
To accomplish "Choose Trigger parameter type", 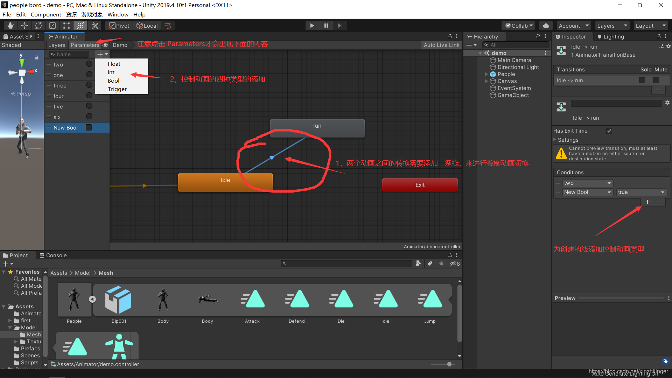I will 117,89.
